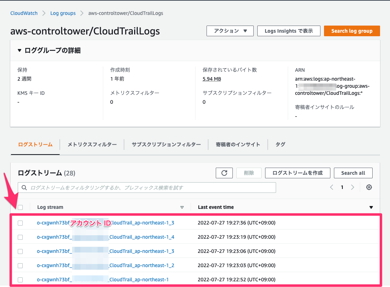Screen dimensions: 390x287
Task: Switch to the タグ tab
Action: point(280,144)
